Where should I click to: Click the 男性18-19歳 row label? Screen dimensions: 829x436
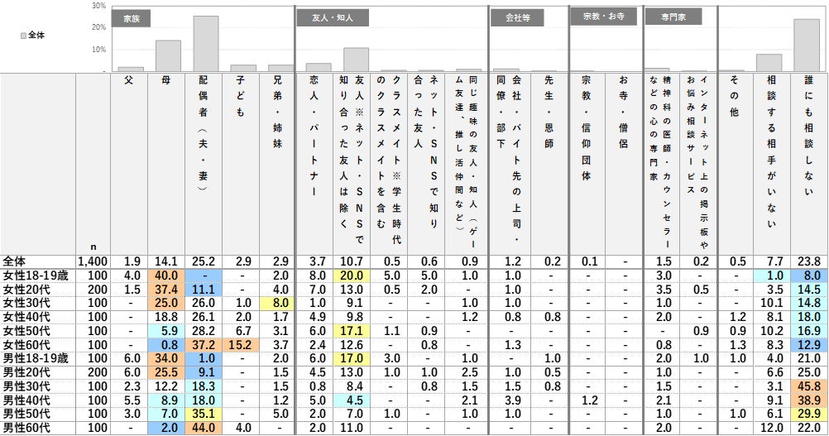36,358
